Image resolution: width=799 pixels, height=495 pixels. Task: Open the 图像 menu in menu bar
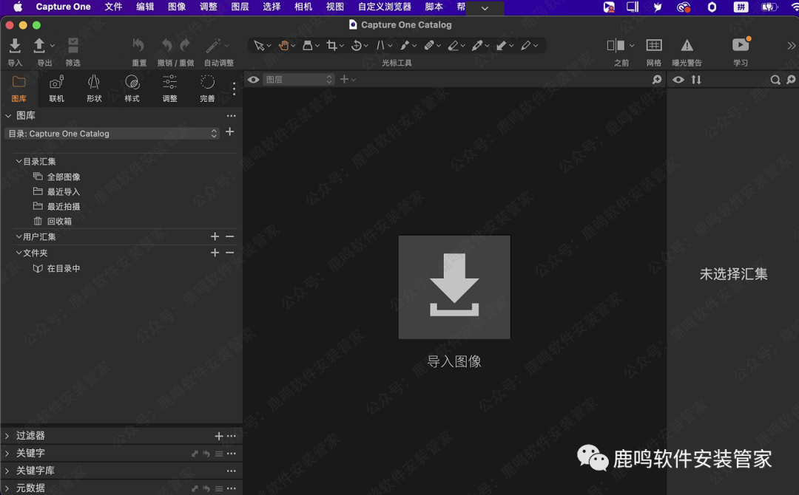[177, 7]
